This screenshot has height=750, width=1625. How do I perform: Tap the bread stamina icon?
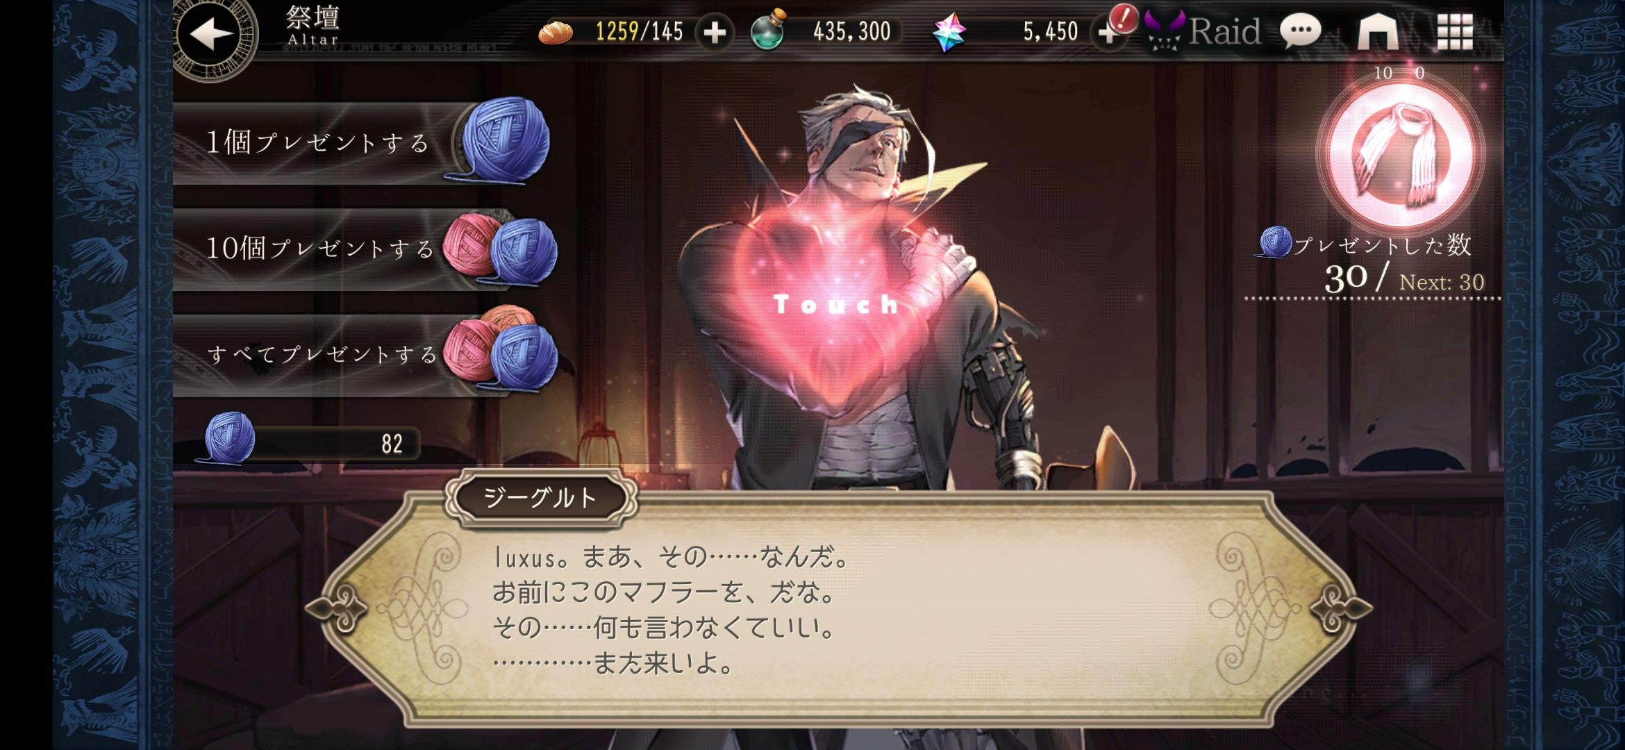pyautogui.click(x=556, y=32)
